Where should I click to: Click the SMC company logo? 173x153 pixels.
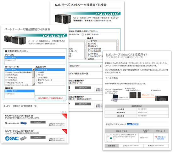tap(12, 138)
